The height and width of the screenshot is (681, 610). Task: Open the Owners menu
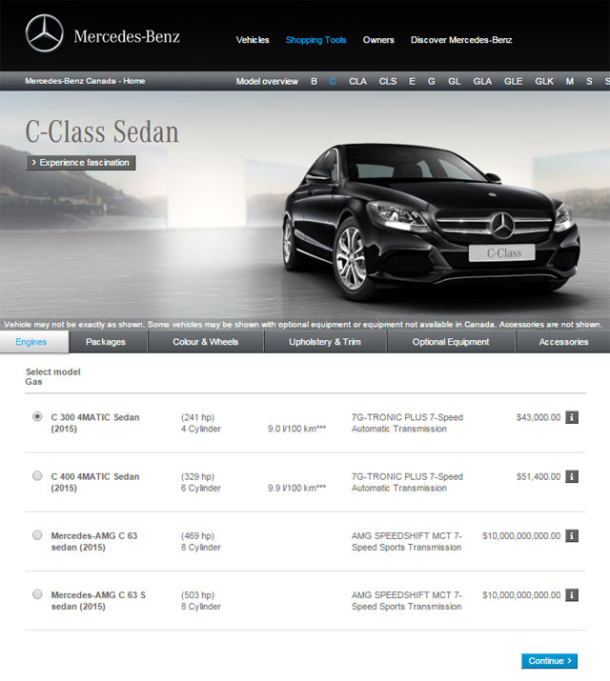tap(378, 40)
